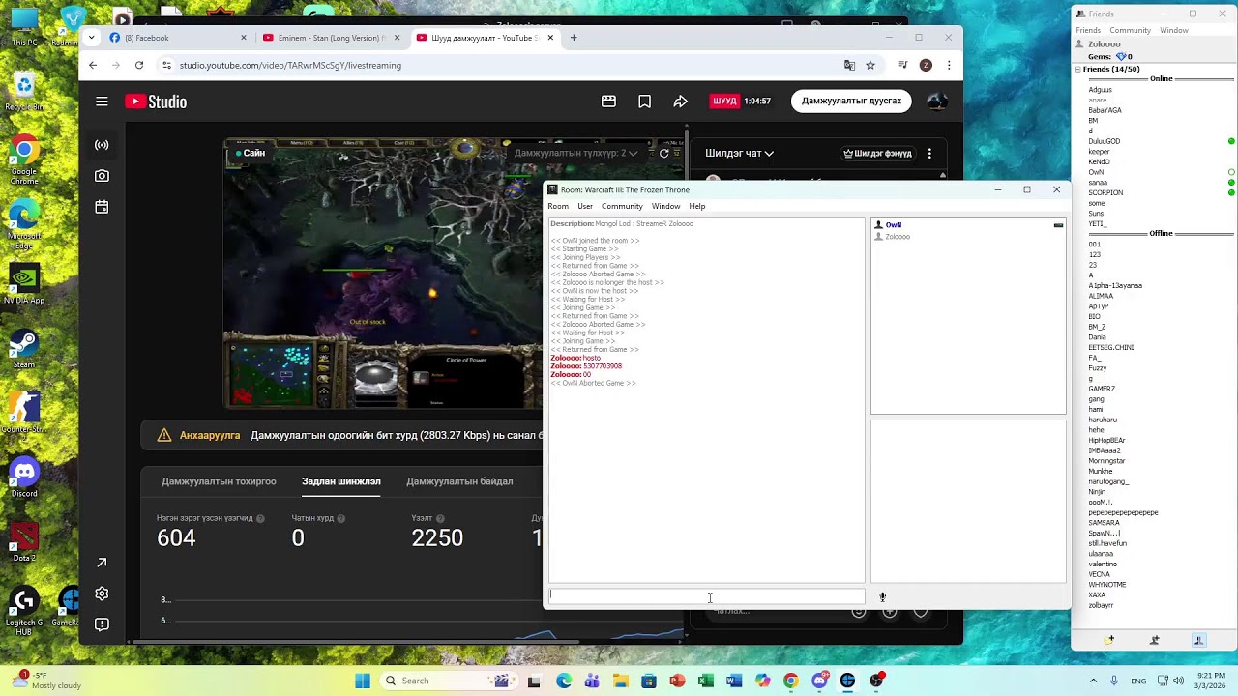The height and width of the screenshot is (696, 1238).
Task: Open Discord from the taskbar
Action: pyautogui.click(x=819, y=681)
